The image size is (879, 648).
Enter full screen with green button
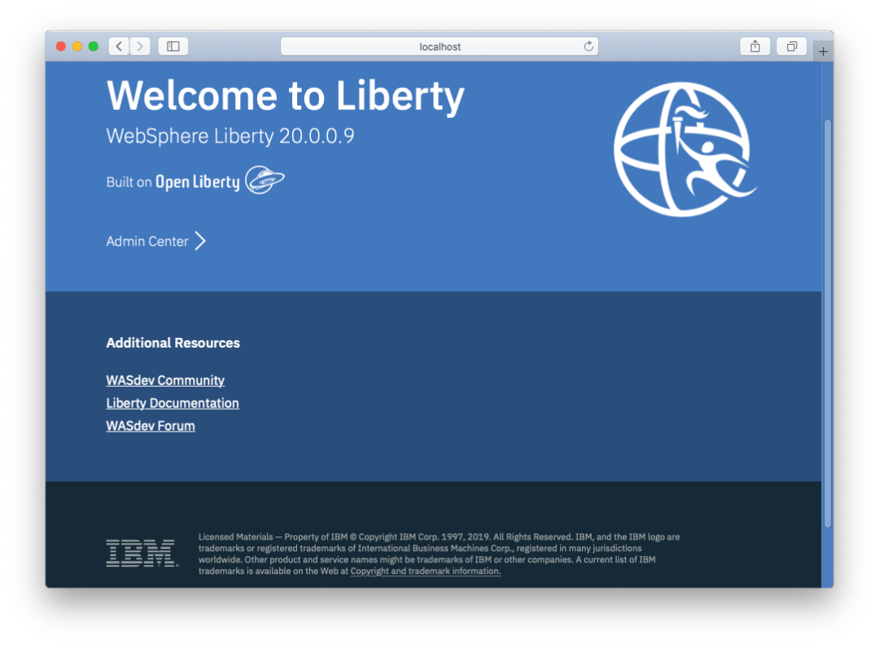94,46
